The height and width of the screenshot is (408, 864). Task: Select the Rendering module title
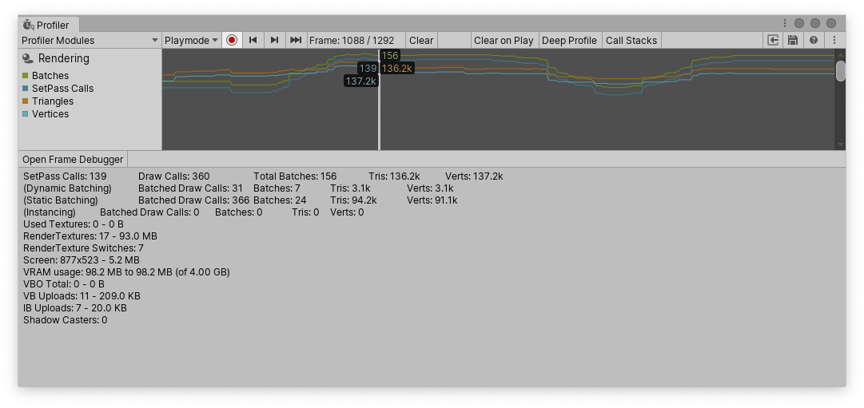pyautogui.click(x=64, y=58)
